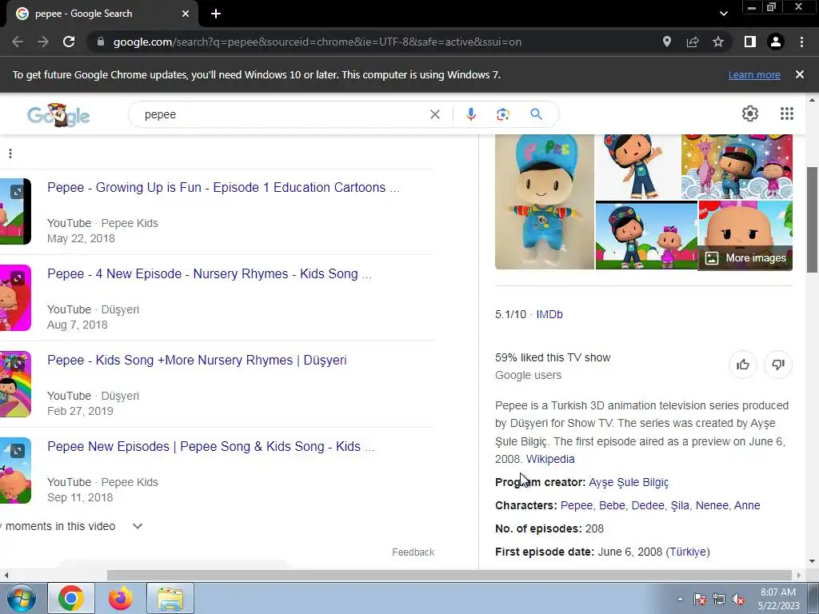Screen dimensions: 819x614
Task: Click the Google doodle logo
Action: (58, 115)
